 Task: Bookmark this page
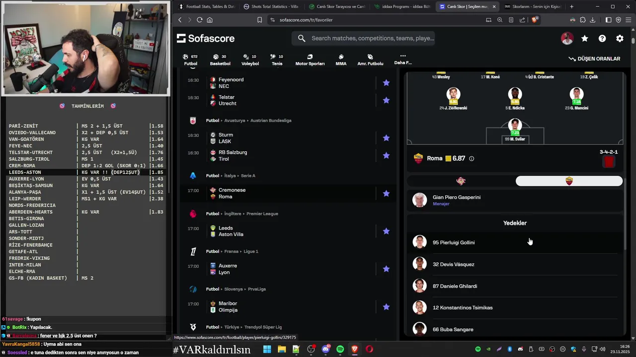(x=259, y=20)
